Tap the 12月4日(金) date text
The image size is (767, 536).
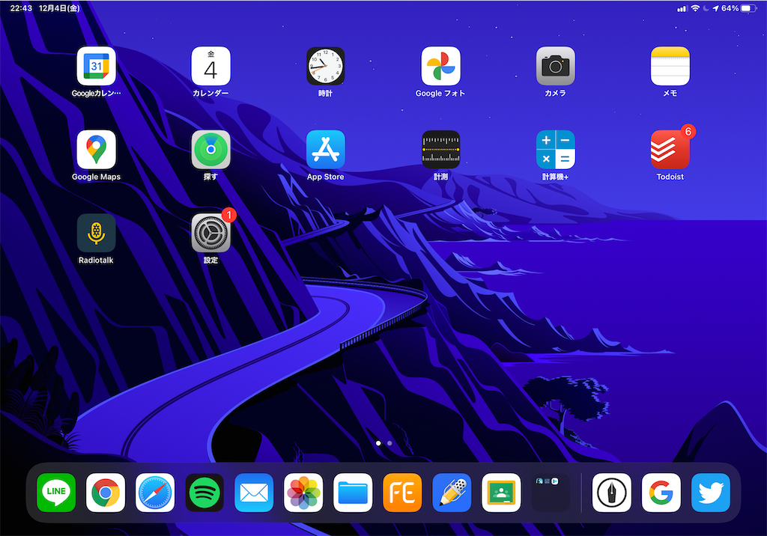(x=59, y=8)
